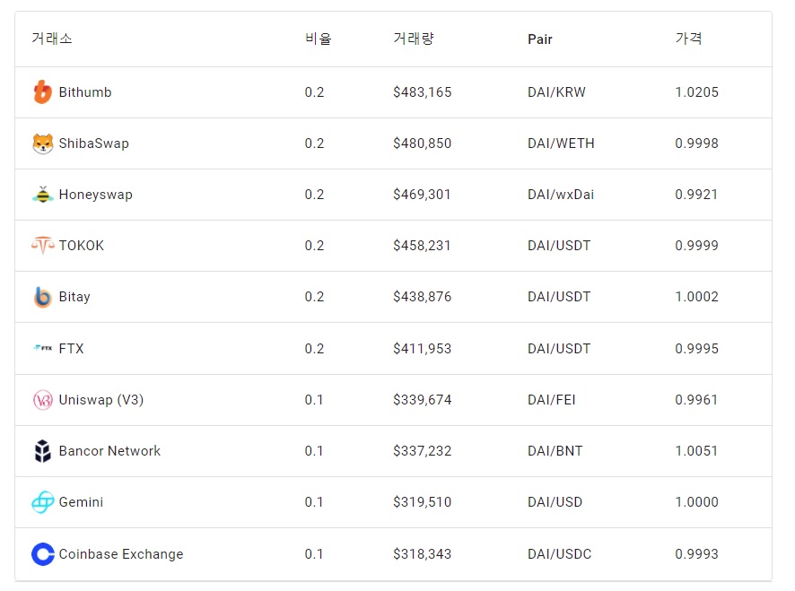Screen dimensions: 795x591
Task: Click the $483,165 volume value
Action: 423,92
